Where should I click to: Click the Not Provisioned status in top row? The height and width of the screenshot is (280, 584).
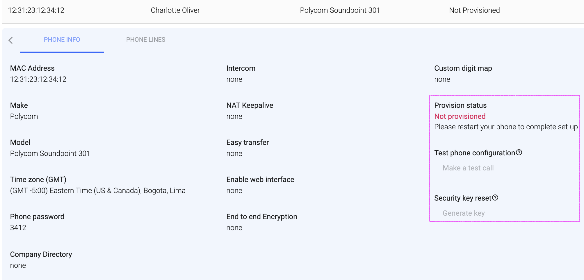pos(474,10)
